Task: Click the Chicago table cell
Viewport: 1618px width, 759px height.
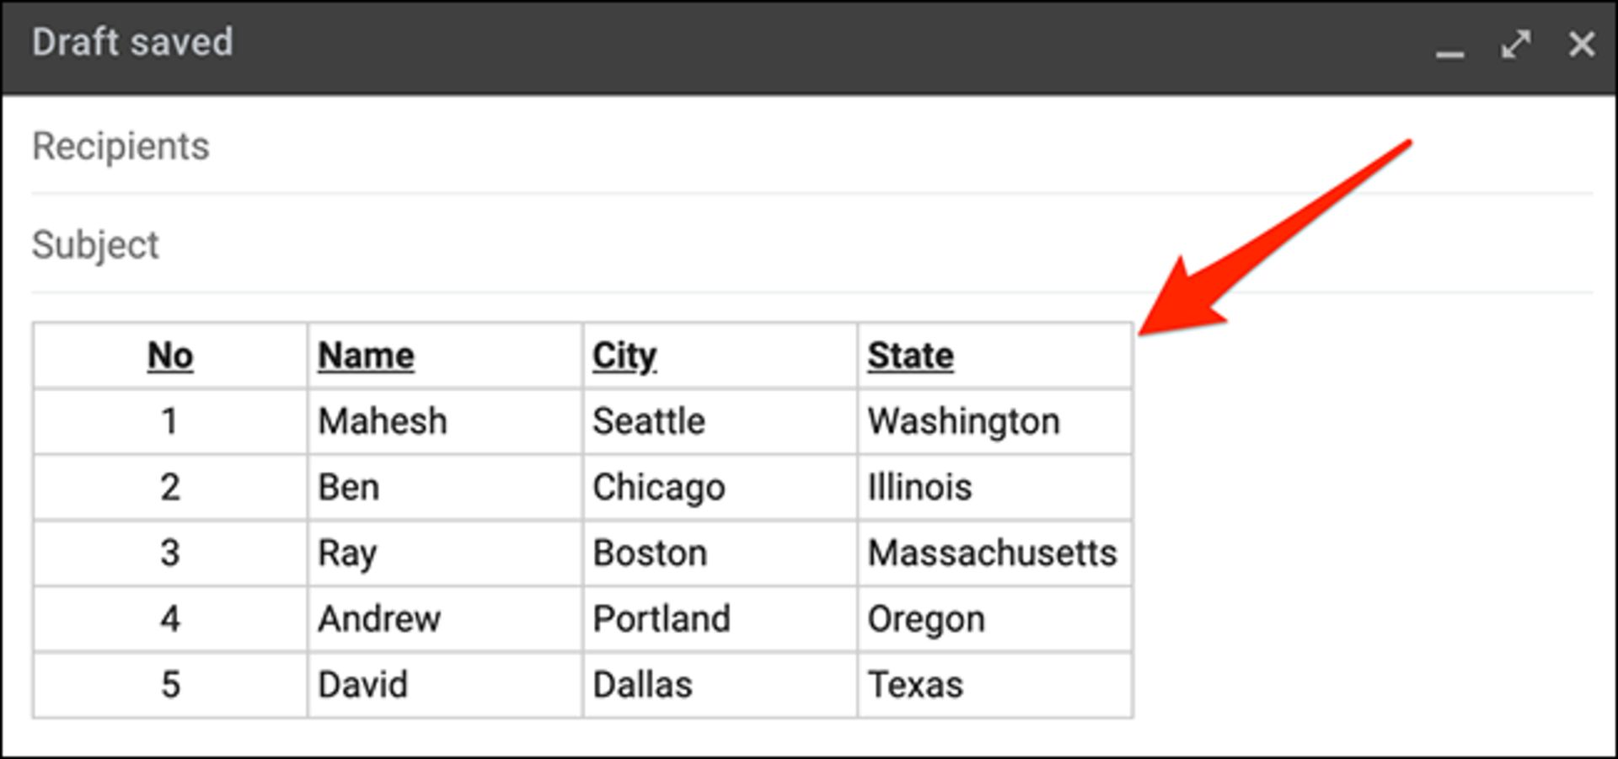Action: (720, 487)
